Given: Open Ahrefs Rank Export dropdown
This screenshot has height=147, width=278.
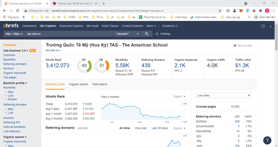Looking at the screenshot, I should point(179,97).
